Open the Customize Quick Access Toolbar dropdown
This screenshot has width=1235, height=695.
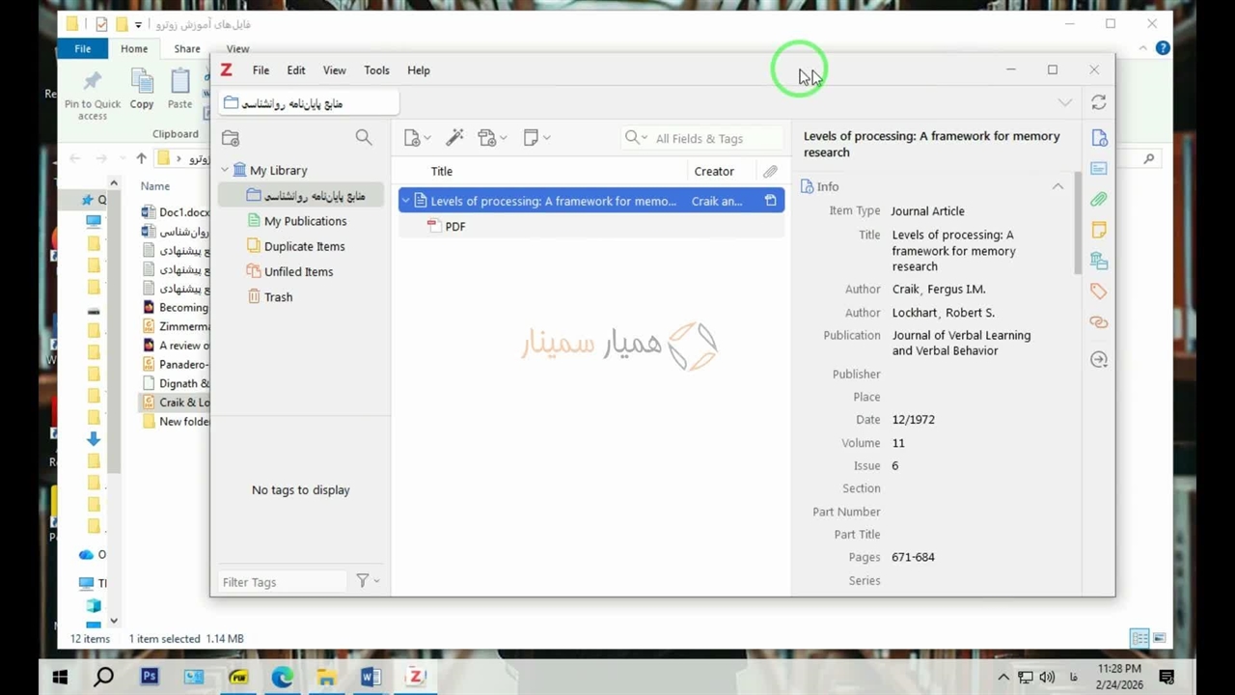[139, 24]
